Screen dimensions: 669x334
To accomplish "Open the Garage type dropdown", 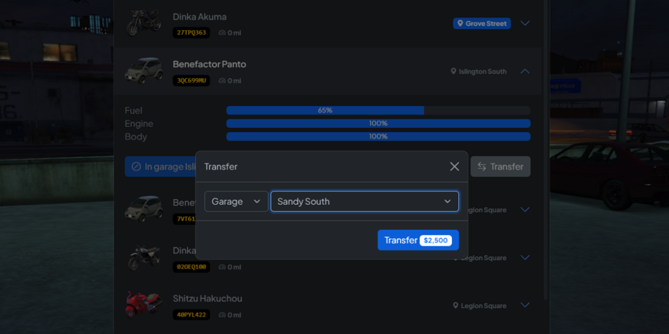I will (x=236, y=202).
